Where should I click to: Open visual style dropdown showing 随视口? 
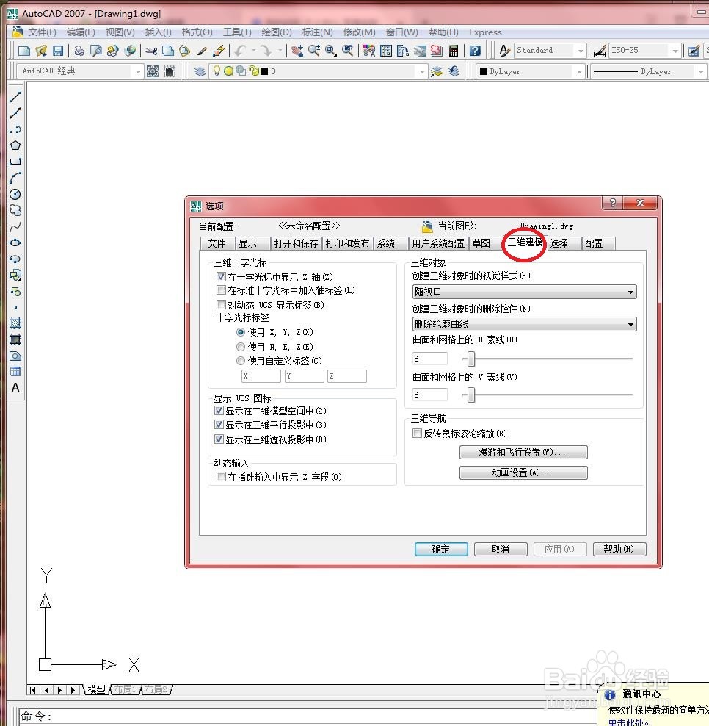(524, 292)
